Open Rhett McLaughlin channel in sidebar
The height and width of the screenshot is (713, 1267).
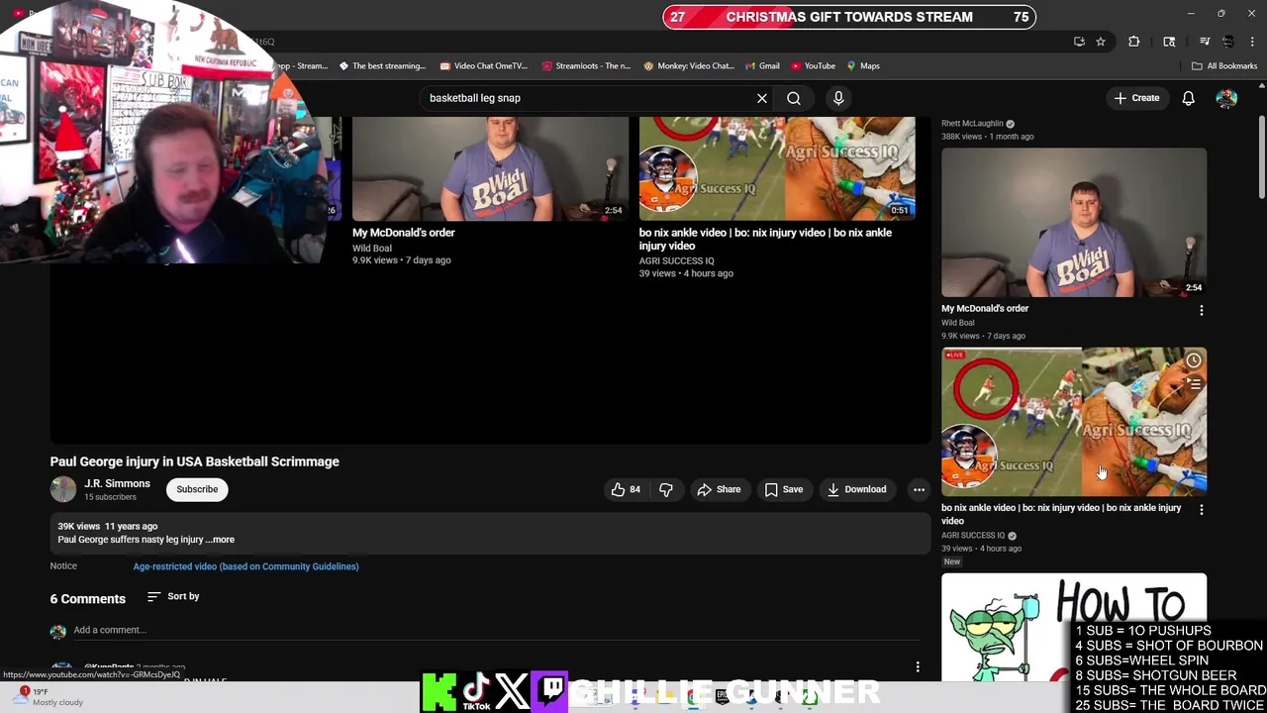tap(972, 124)
